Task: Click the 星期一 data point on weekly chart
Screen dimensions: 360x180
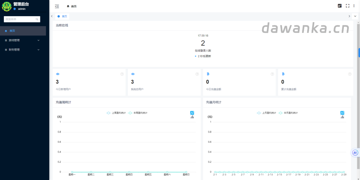Action: pyautogui.click(x=72, y=172)
